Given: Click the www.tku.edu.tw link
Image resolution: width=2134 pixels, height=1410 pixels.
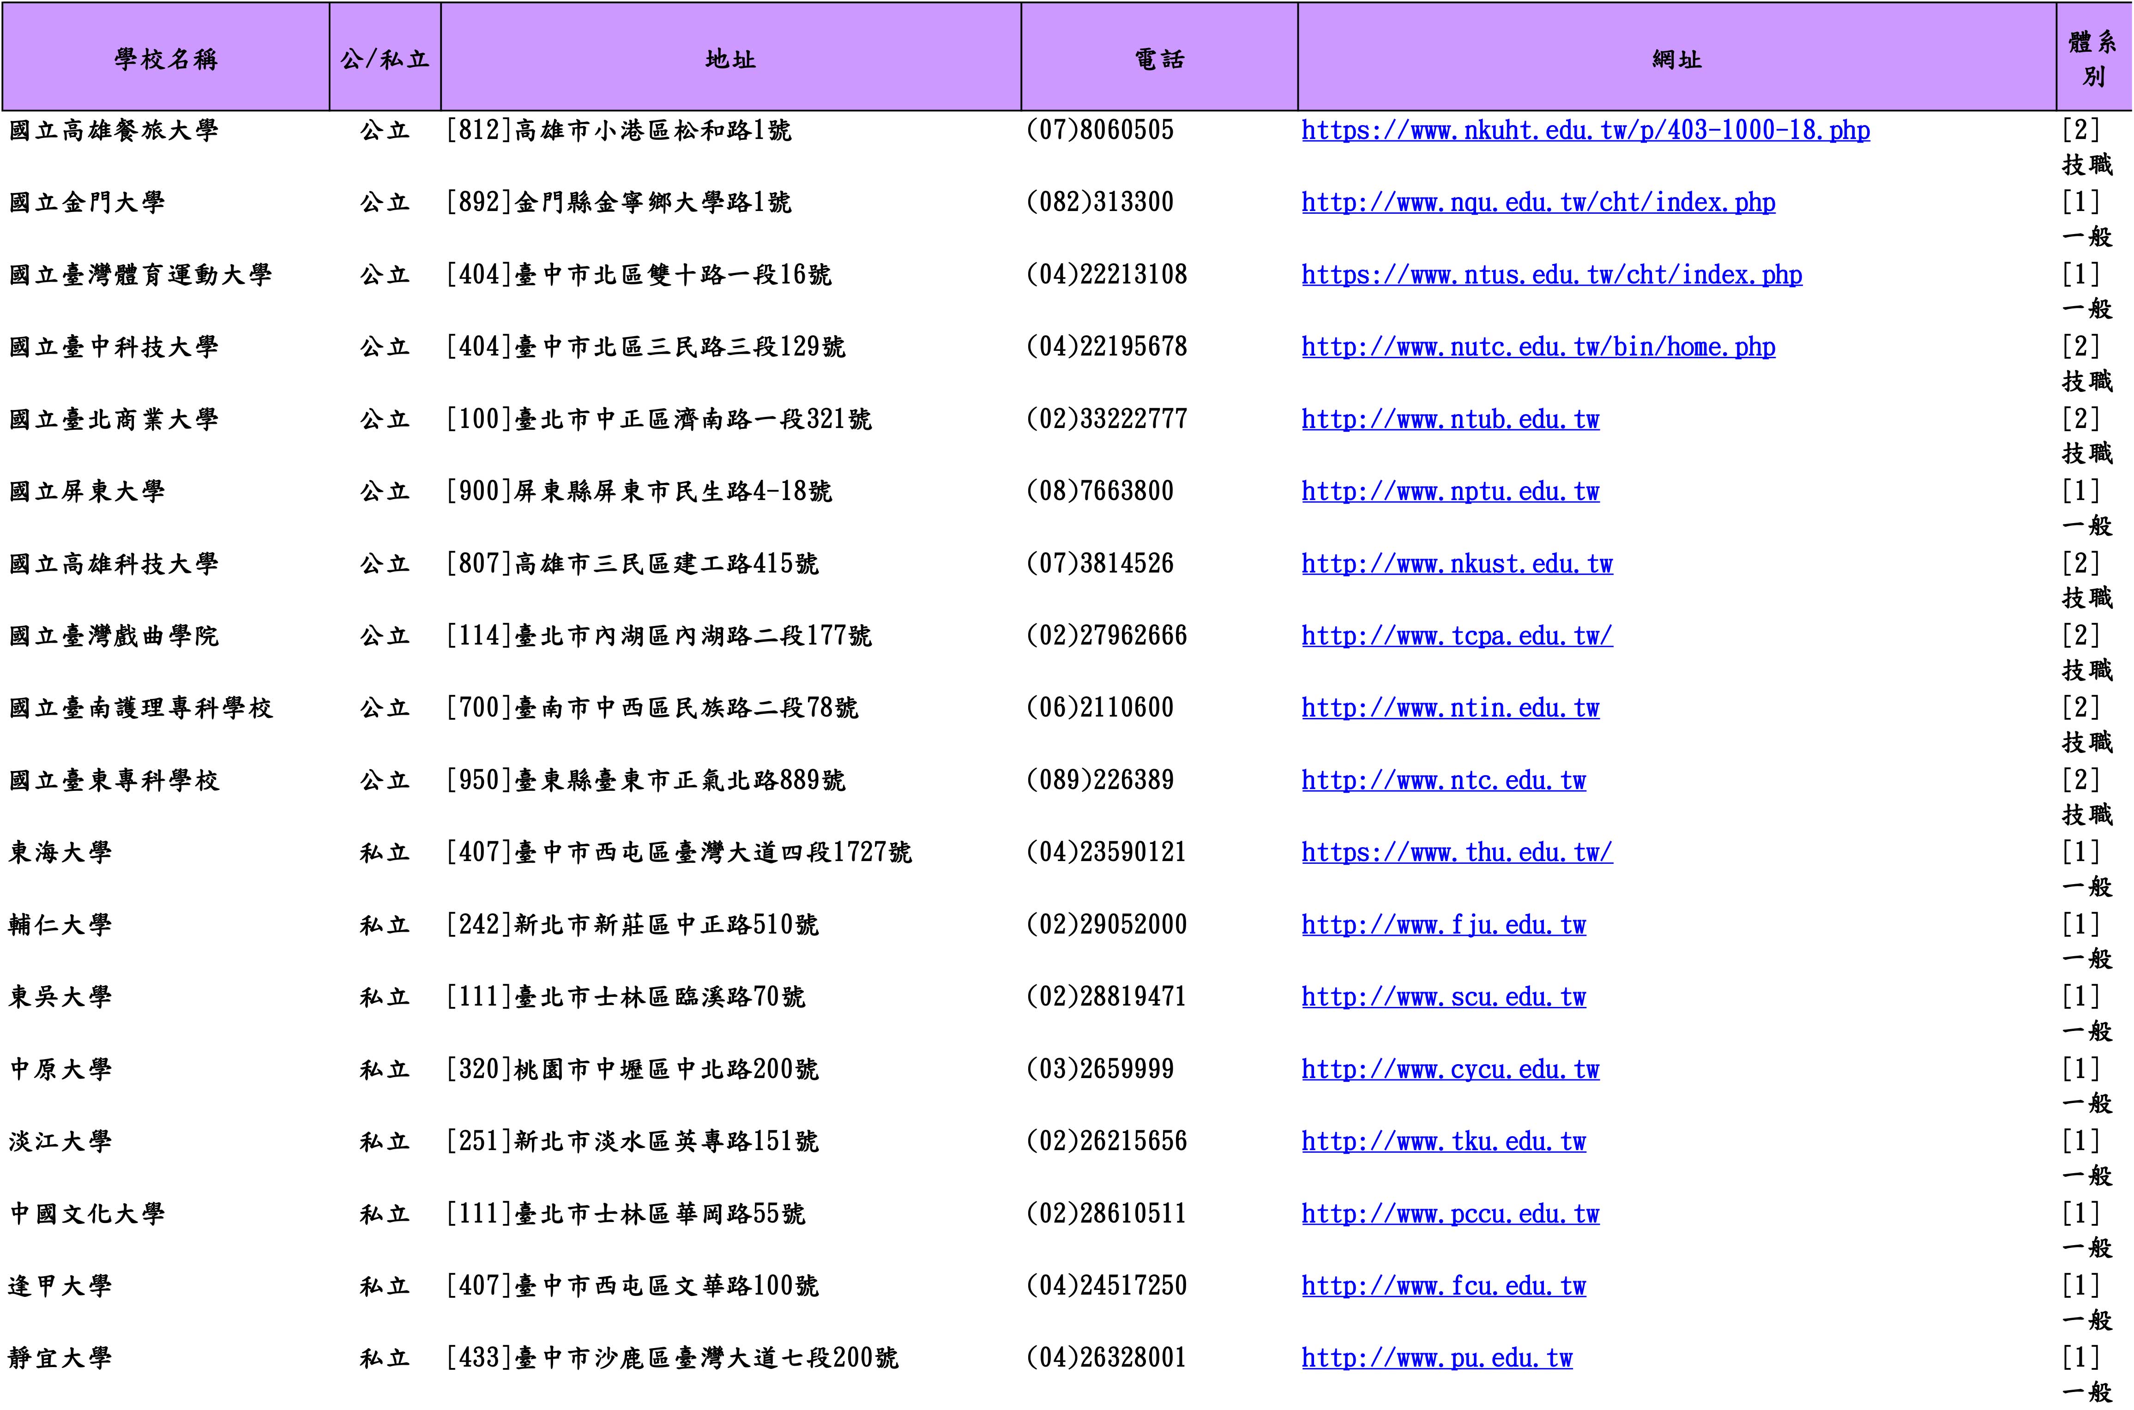Looking at the screenshot, I should click(x=1443, y=1142).
